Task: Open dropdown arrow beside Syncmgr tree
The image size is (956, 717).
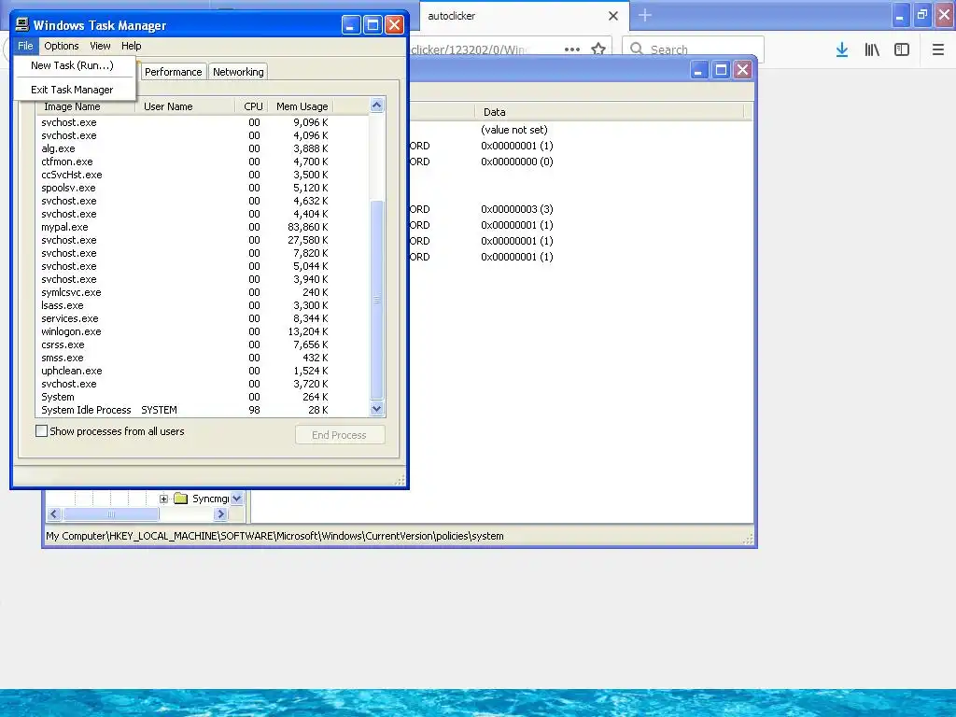Action: [x=237, y=499]
